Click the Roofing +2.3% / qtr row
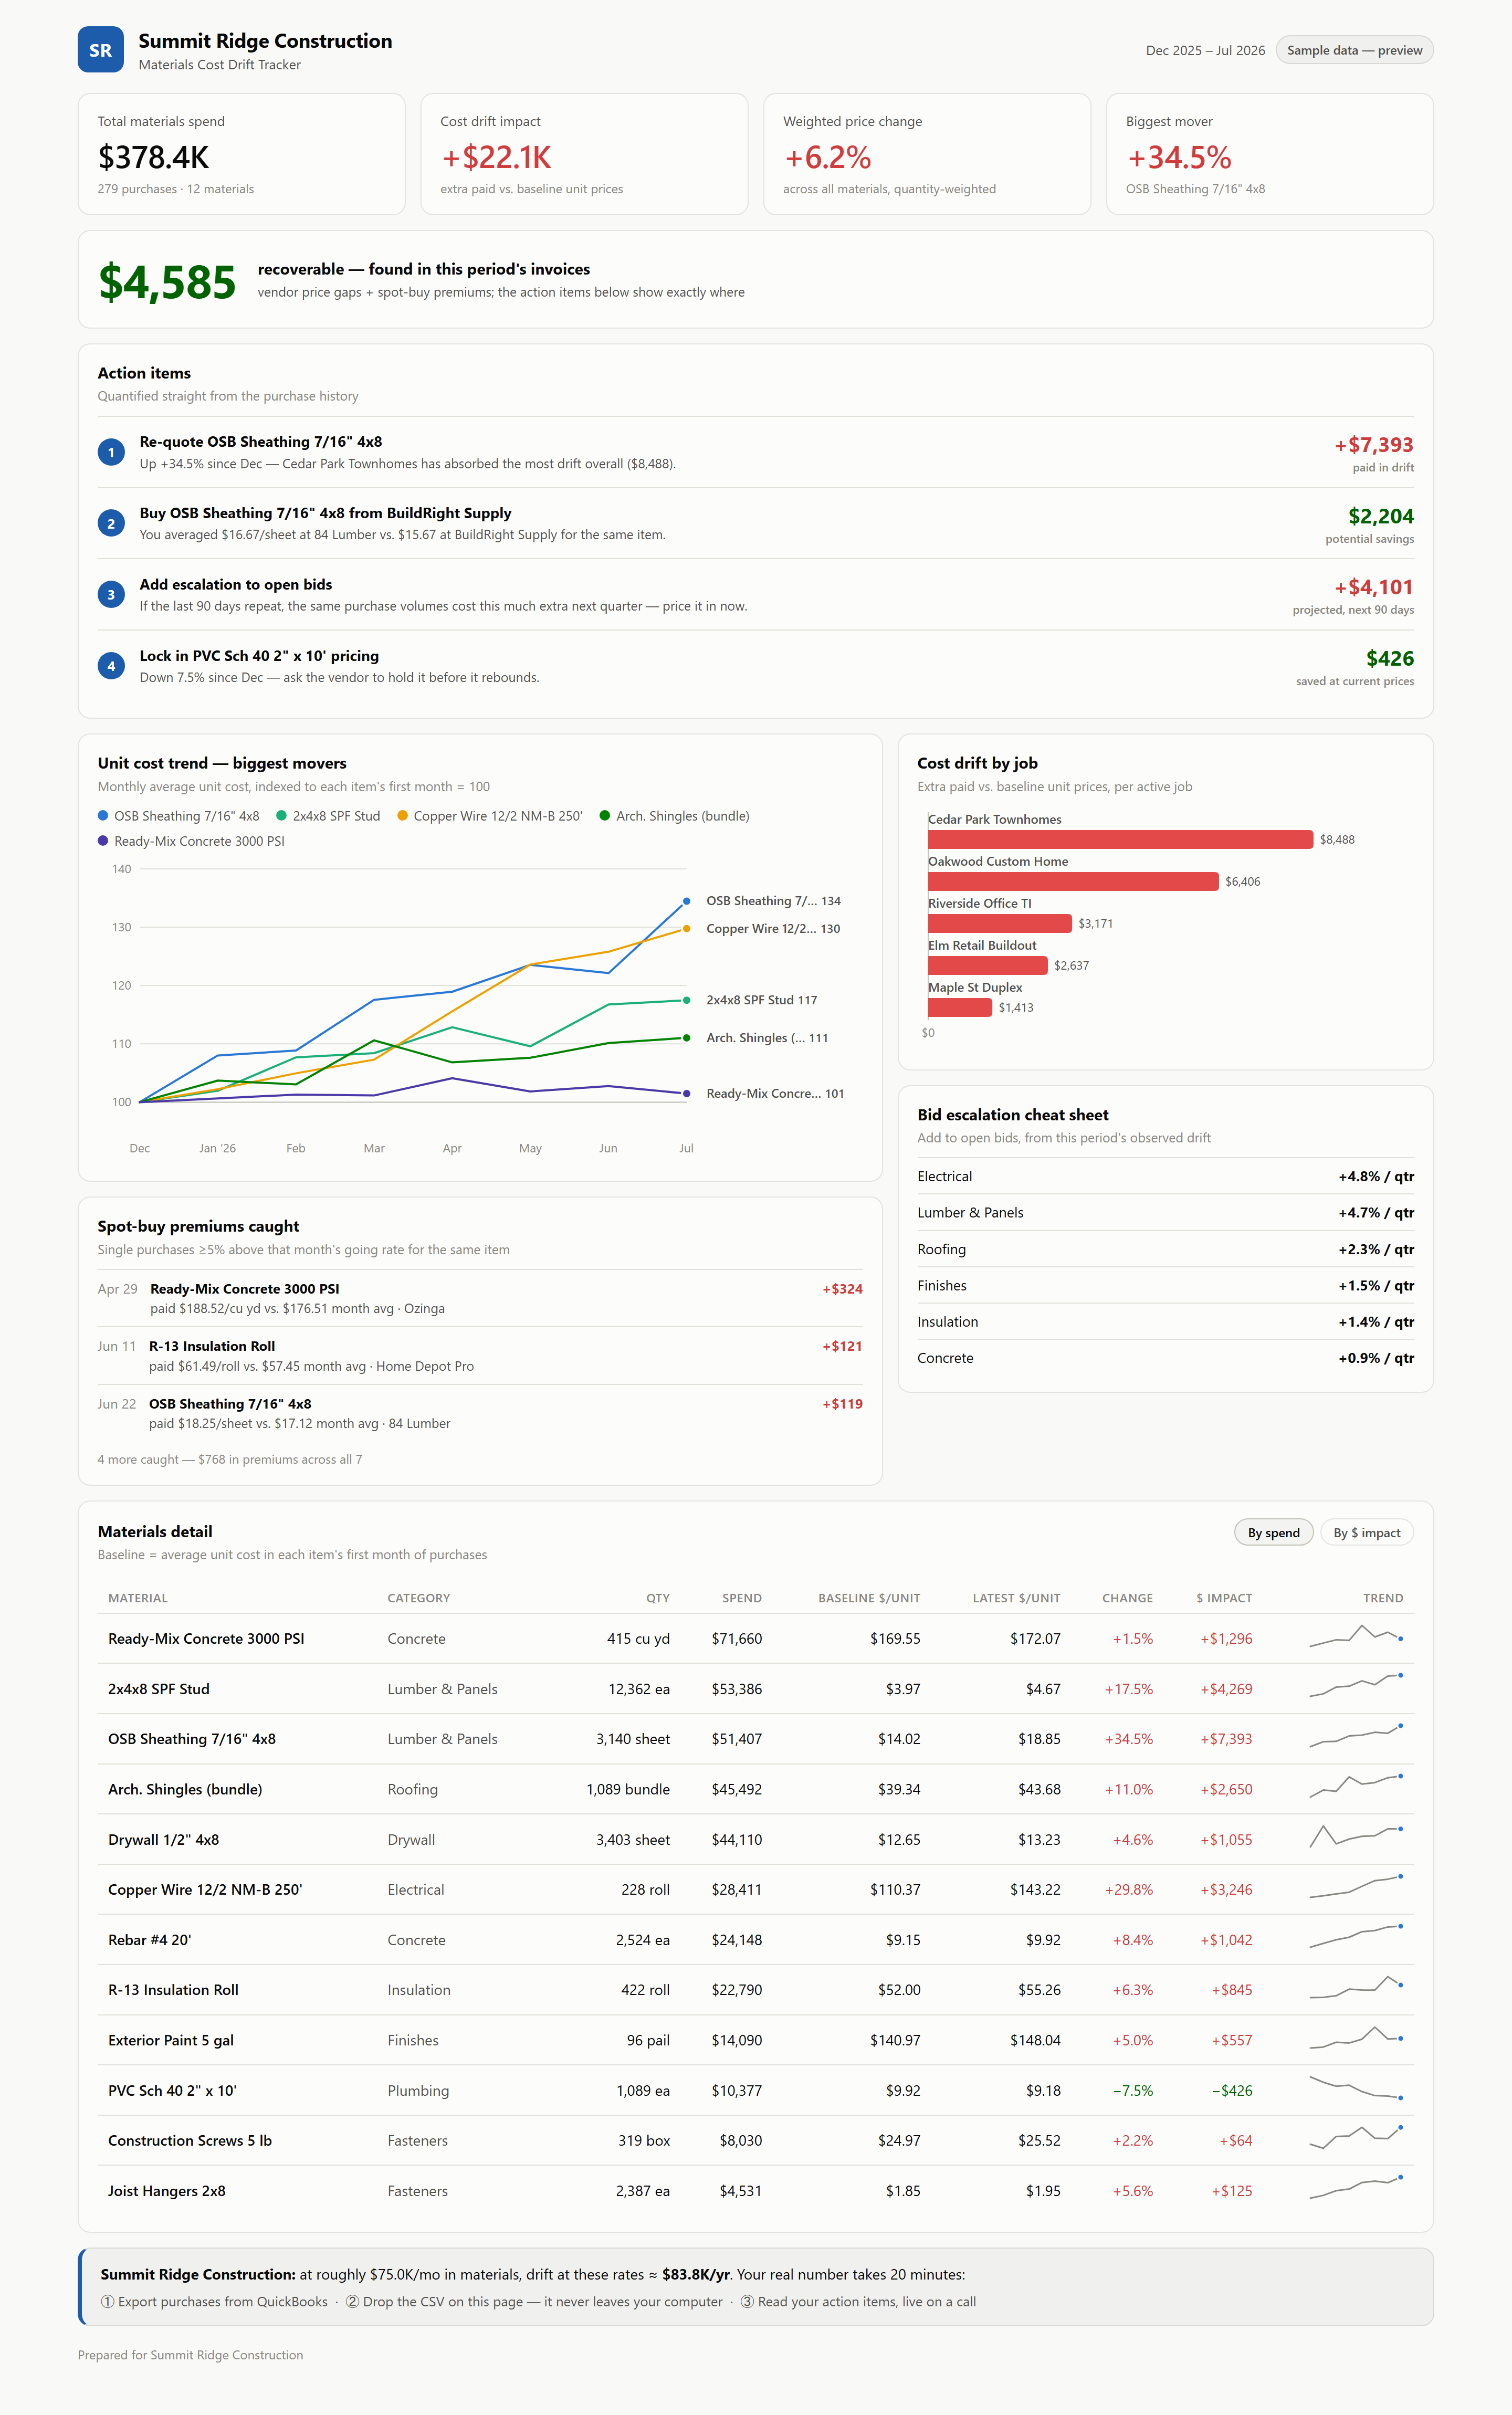1512x2415 pixels. click(1166, 1249)
